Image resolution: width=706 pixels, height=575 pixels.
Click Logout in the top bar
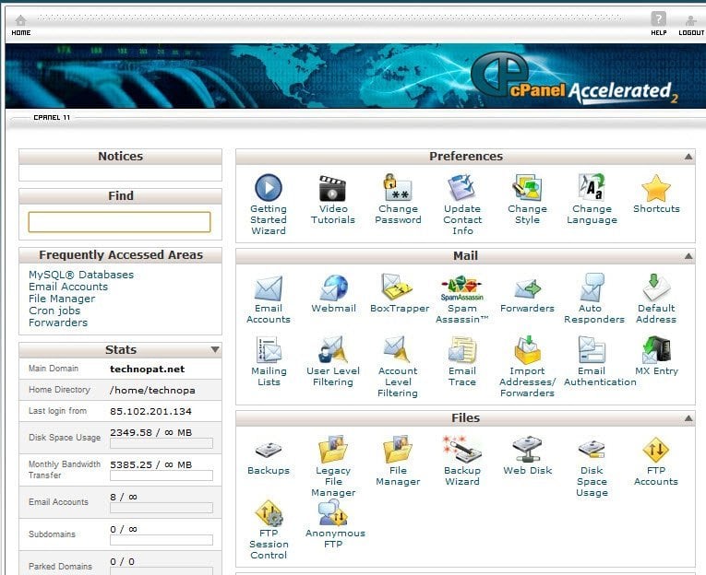(691, 25)
